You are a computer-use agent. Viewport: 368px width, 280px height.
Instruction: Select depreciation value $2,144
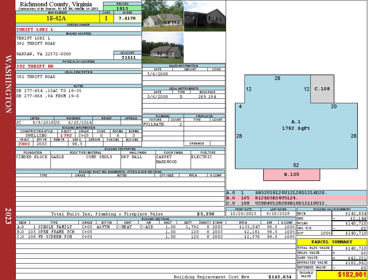358,219
